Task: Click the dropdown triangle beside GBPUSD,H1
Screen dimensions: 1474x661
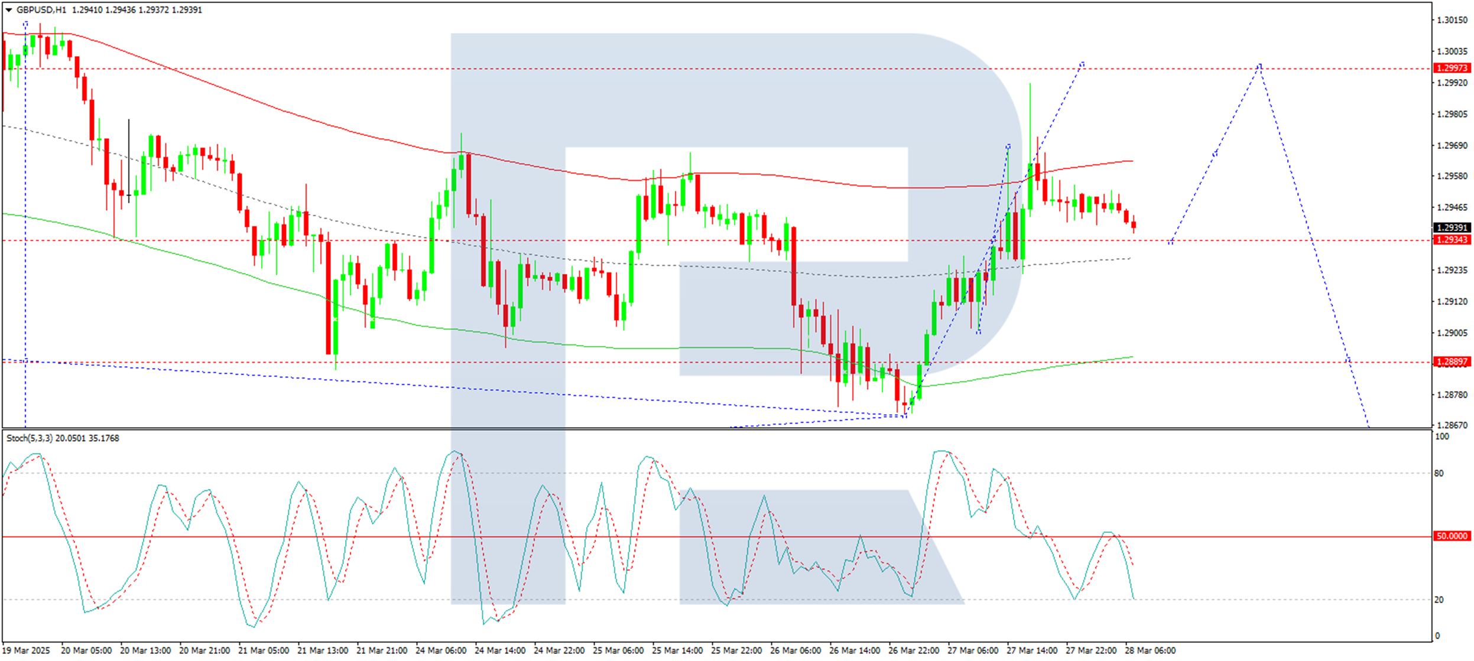Action: tap(8, 10)
